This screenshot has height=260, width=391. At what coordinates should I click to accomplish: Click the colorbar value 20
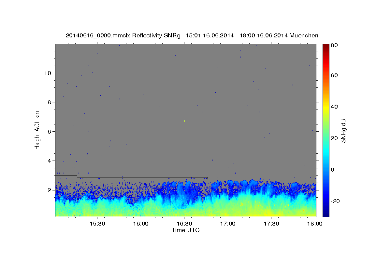tap(335, 138)
